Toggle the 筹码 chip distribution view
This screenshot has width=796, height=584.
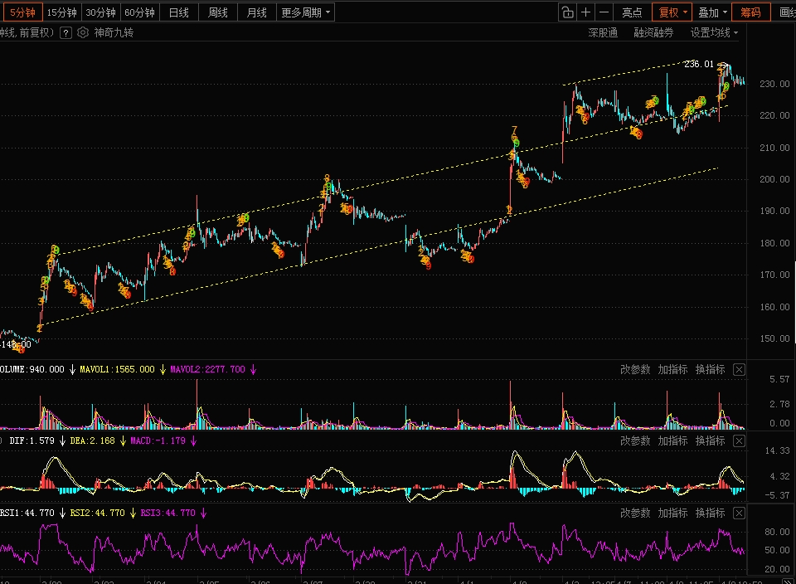(x=751, y=12)
